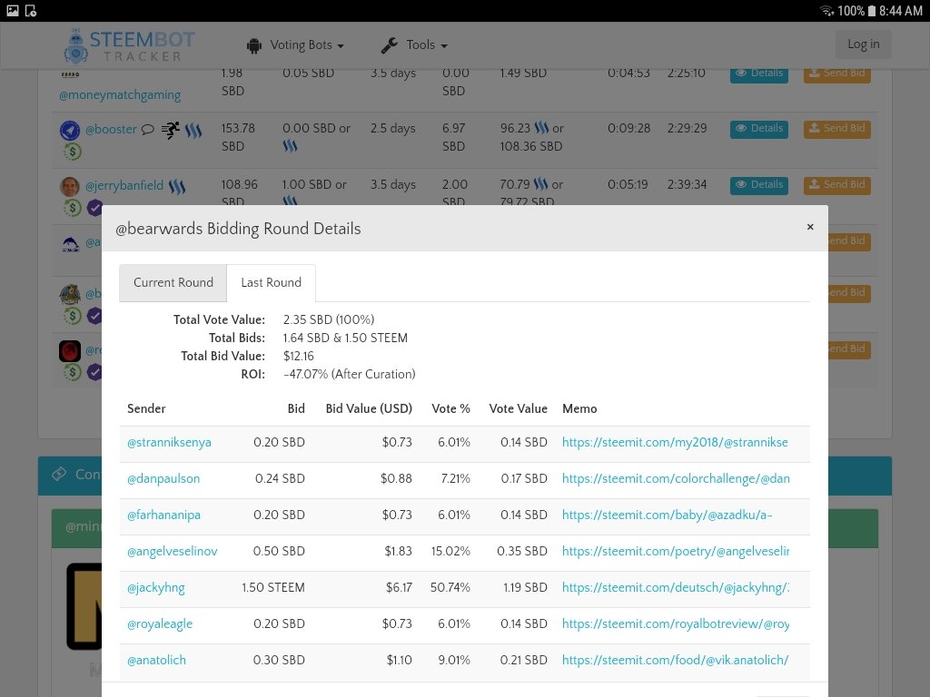Open the steemit.com/royalbotreview memo link
The width and height of the screenshot is (930, 697).
pos(676,624)
